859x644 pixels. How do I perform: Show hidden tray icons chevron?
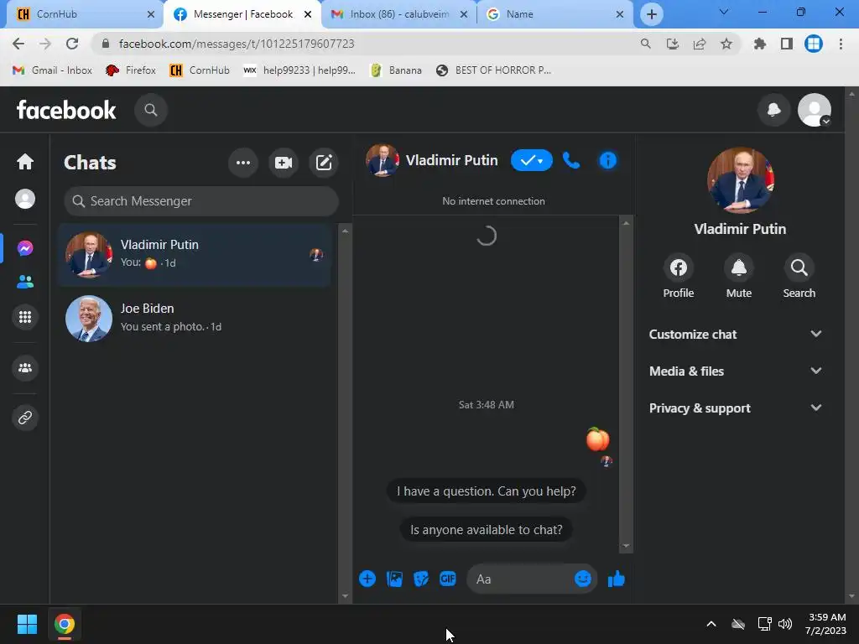[711, 624]
